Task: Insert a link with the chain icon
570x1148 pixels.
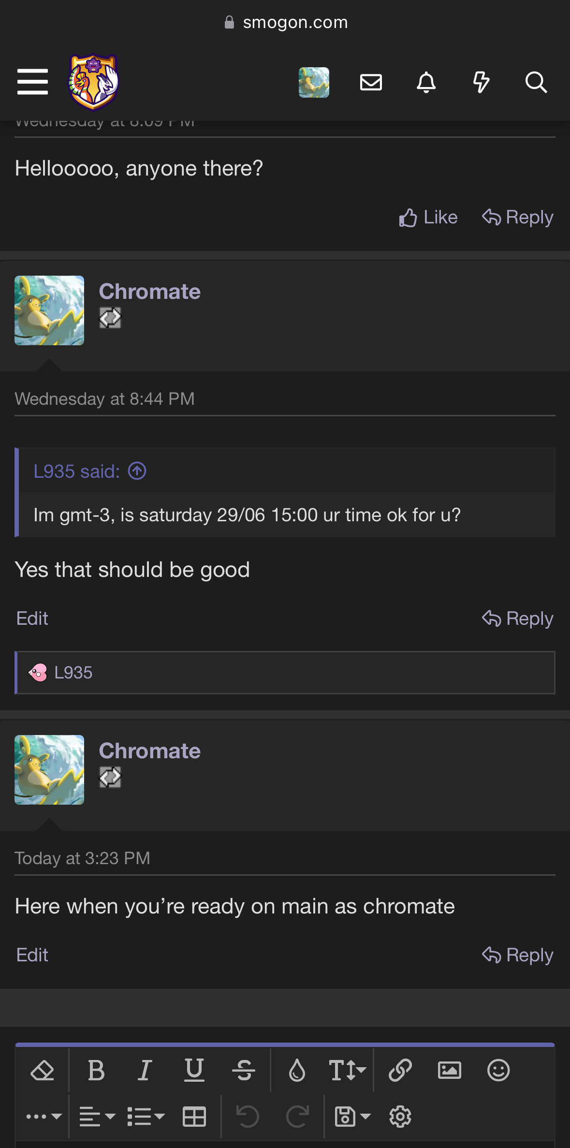Action: pos(400,1070)
